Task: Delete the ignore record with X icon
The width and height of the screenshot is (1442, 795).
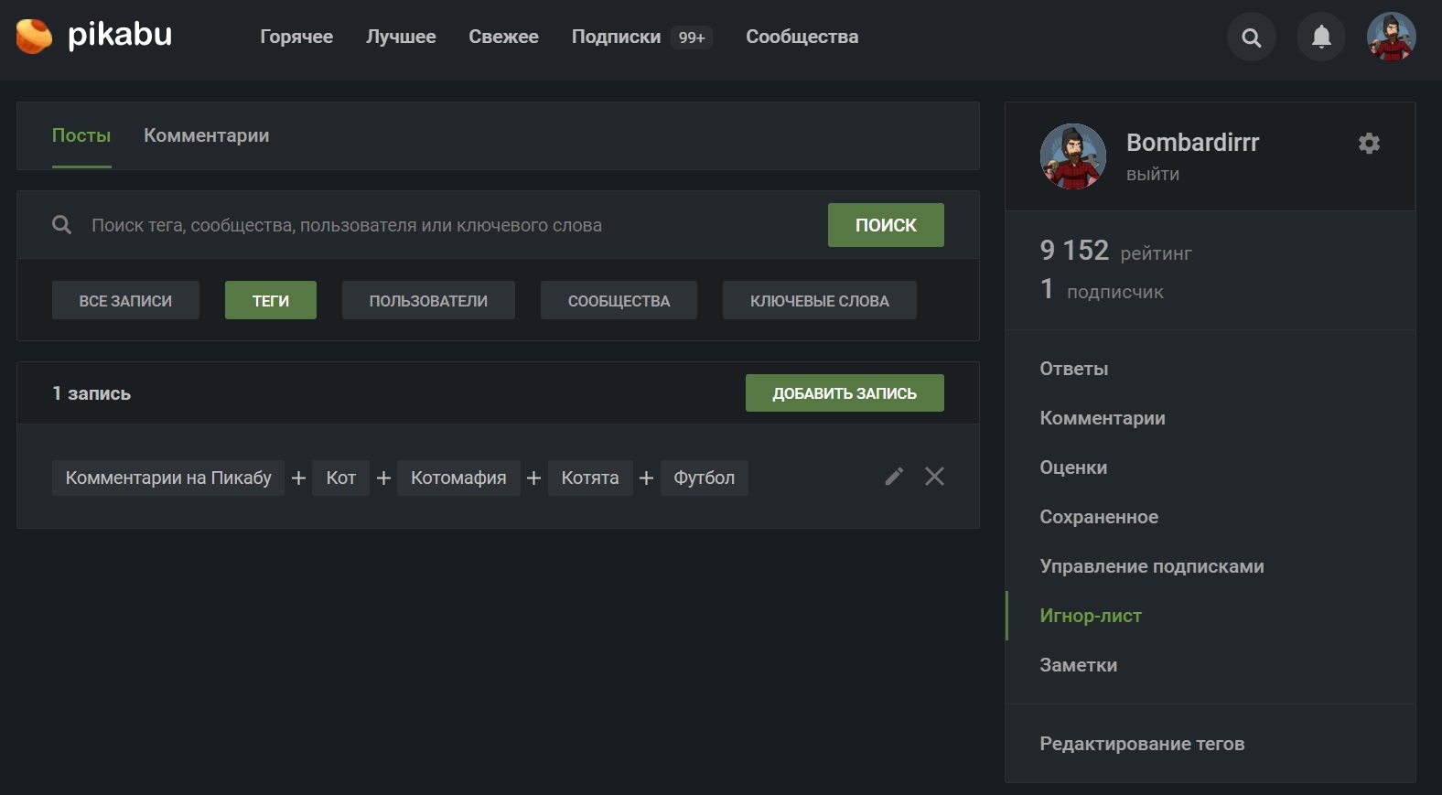Action: point(934,477)
